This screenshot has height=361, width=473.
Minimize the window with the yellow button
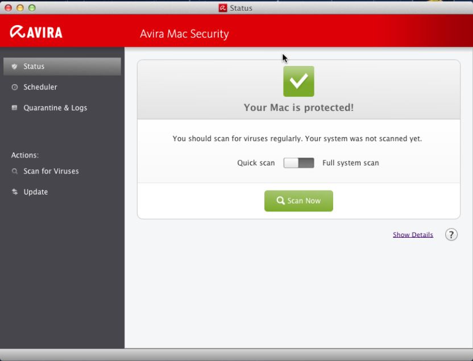coord(20,8)
